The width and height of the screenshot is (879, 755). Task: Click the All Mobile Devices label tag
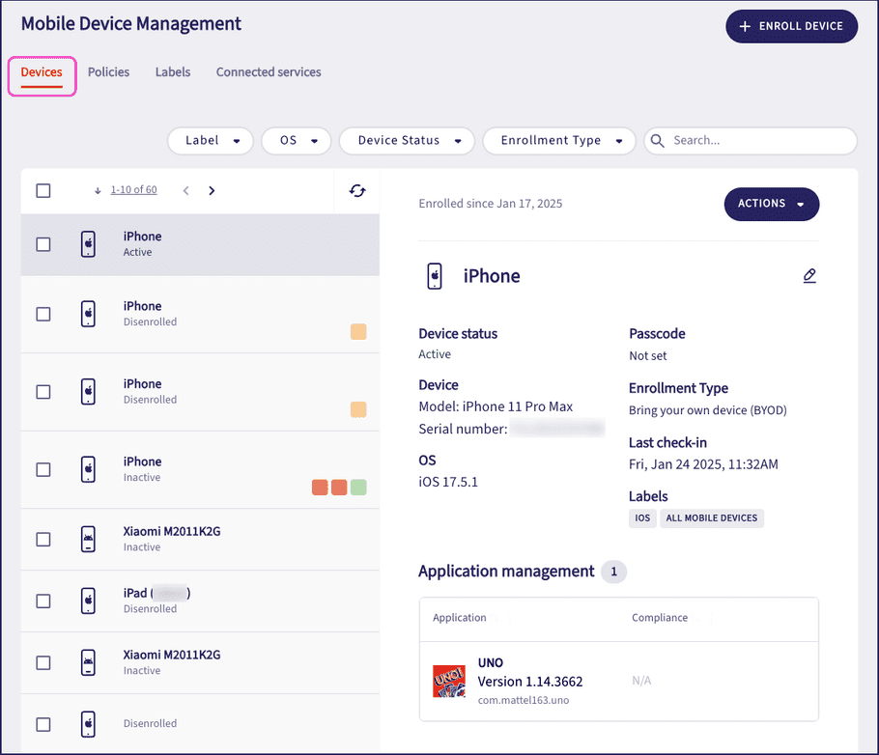711,517
